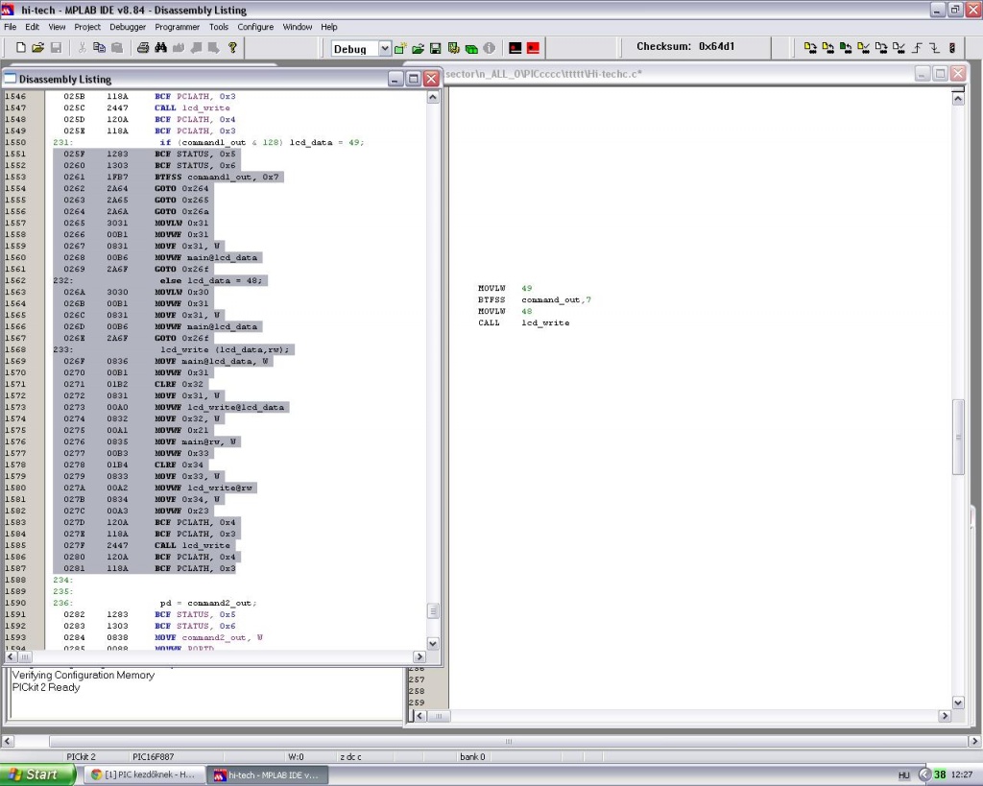983x786 pixels.
Task: Click the Disassembly Listing vertical scroll thumb
Action: point(433,610)
